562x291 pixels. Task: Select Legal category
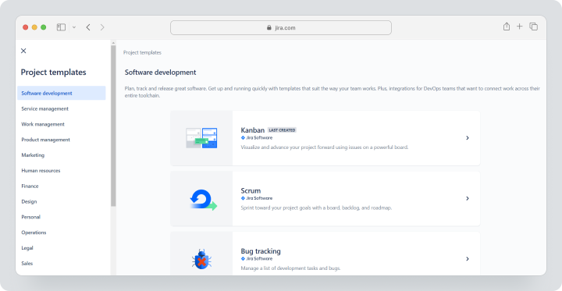tap(27, 247)
